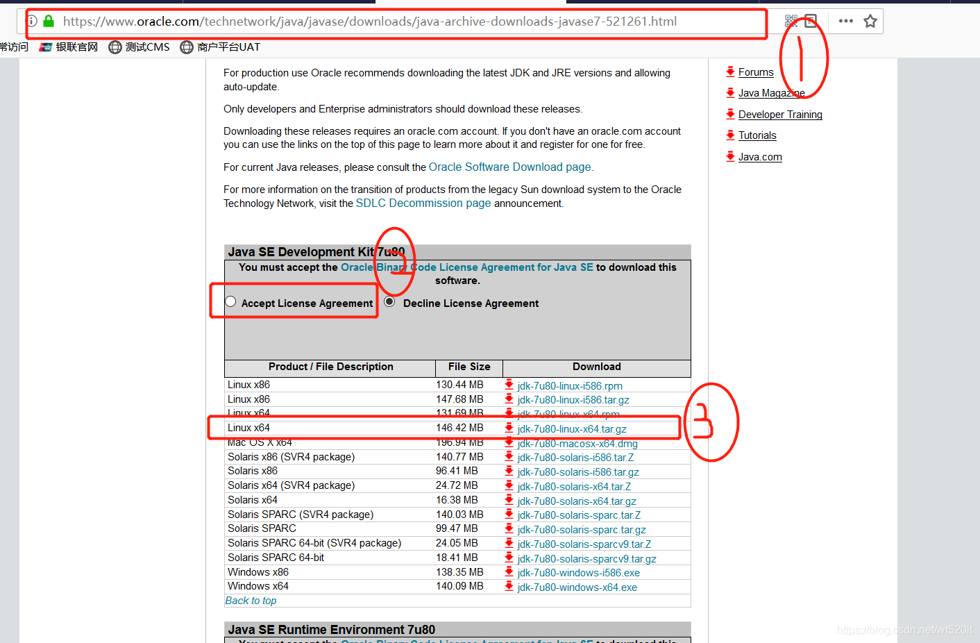This screenshot has width=980, height=643.
Task: Click download icon for jdk-7u80-linux-x64.tar.gz
Action: point(509,428)
